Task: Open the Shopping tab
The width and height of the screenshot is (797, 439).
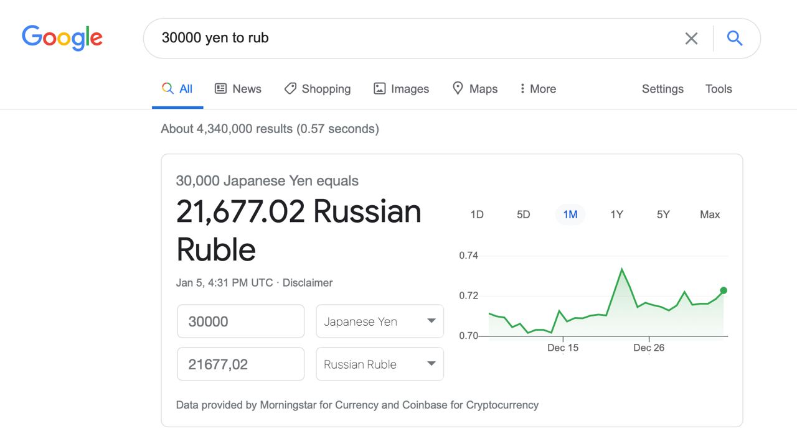Action: tap(317, 89)
